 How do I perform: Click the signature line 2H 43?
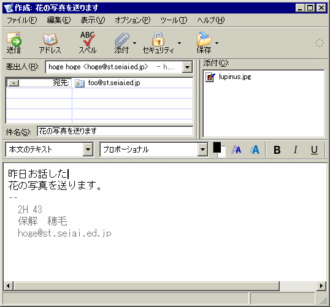pyautogui.click(x=30, y=210)
